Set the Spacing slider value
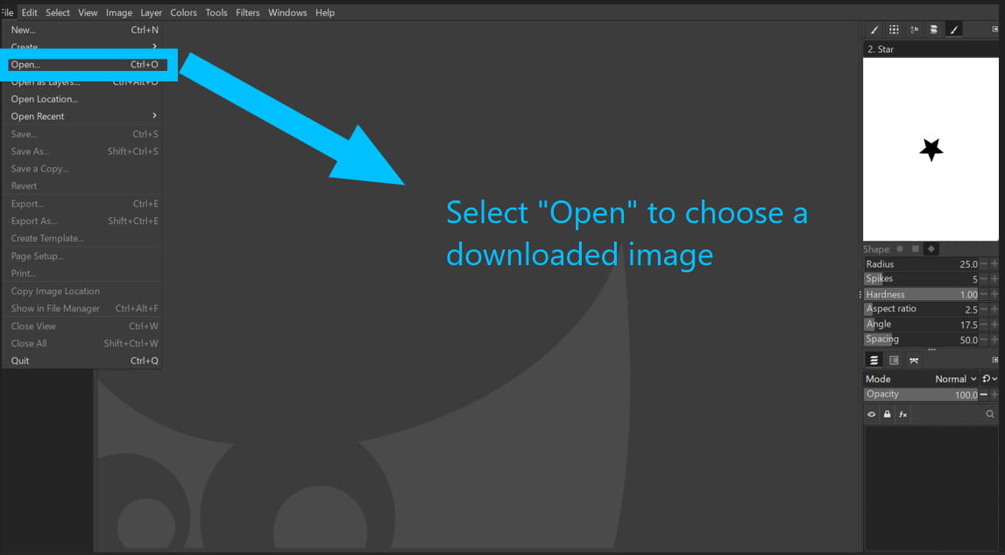Viewport: 1005px width, 555px height. coord(921,340)
